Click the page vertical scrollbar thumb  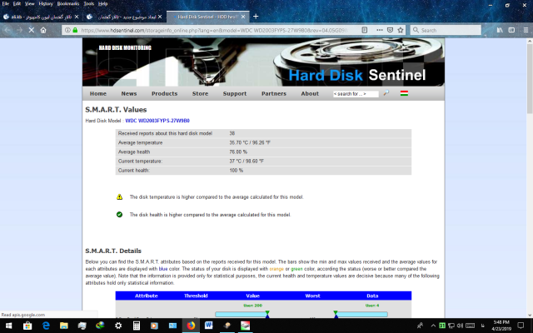(x=530, y=79)
